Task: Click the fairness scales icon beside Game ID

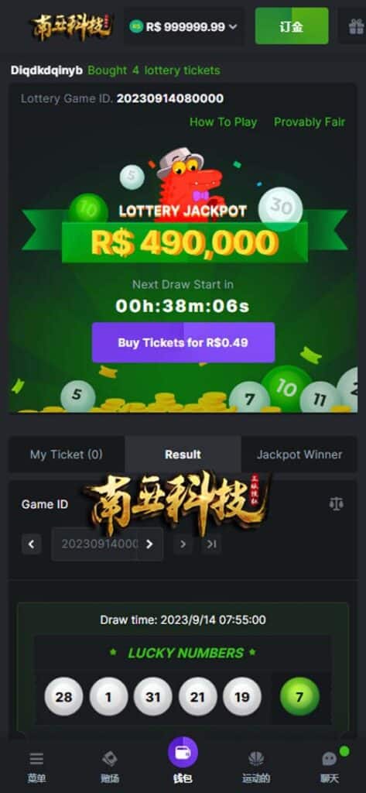Action: (x=336, y=503)
